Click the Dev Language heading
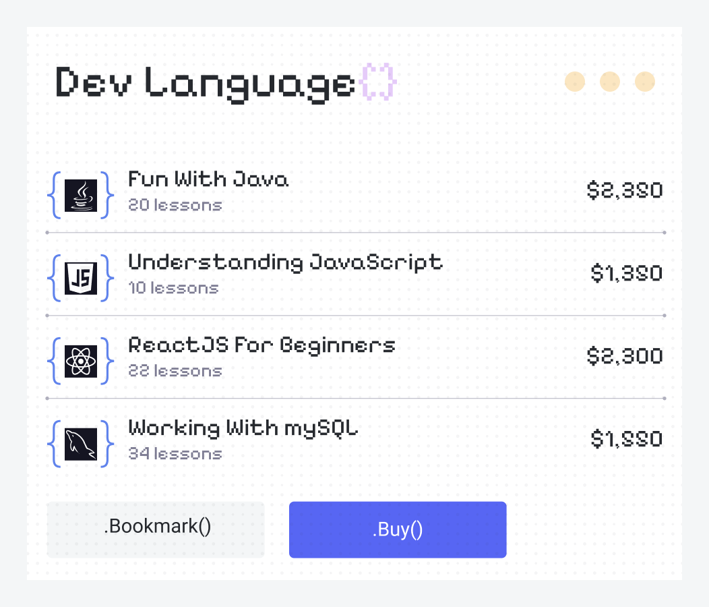 (x=205, y=83)
